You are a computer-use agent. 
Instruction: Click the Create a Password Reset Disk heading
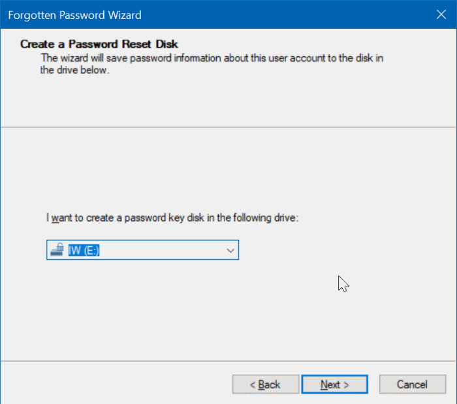[x=99, y=44]
